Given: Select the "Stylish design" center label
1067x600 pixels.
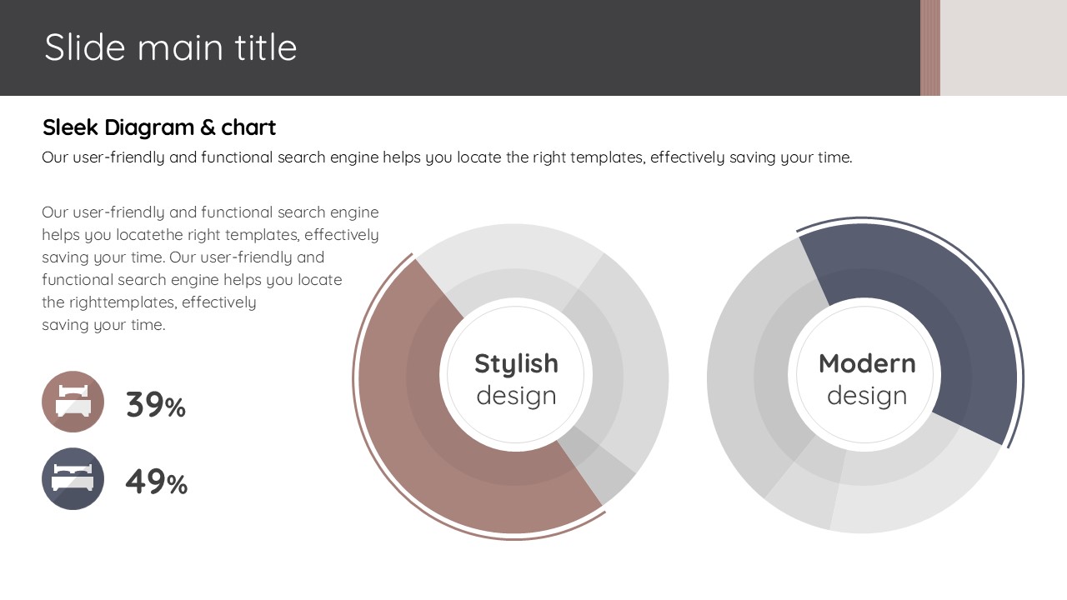Looking at the screenshot, I should [x=516, y=378].
